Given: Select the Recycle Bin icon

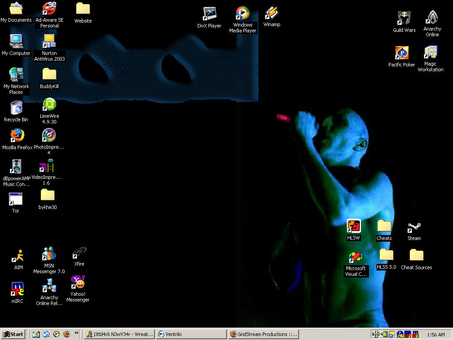Looking at the screenshot, I should (x=16, y=108).
